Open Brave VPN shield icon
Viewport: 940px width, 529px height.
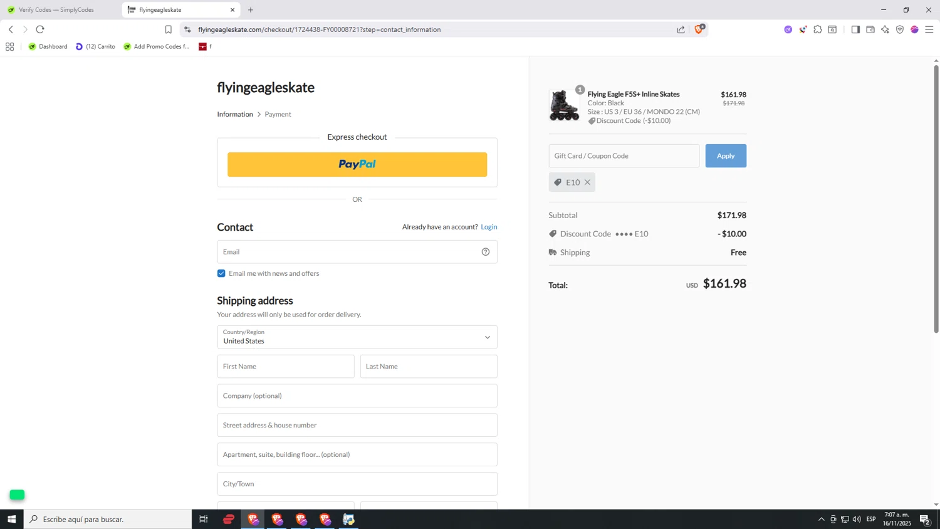tap(900, 29)
